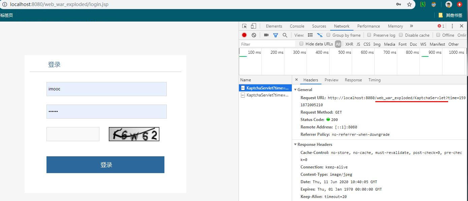The height and width of the screenshot is (201, 468).
Task: Open the Memory tab
Action: [395, 26]
